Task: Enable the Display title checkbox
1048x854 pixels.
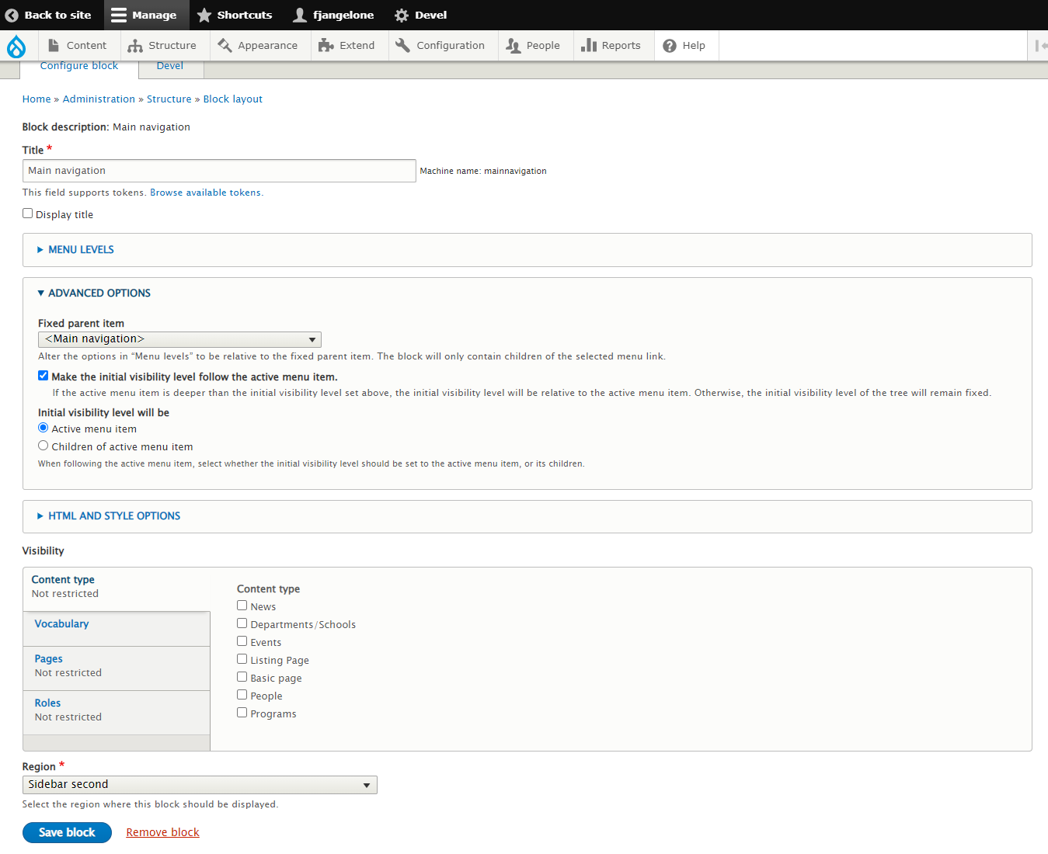Action: [27, 213]
